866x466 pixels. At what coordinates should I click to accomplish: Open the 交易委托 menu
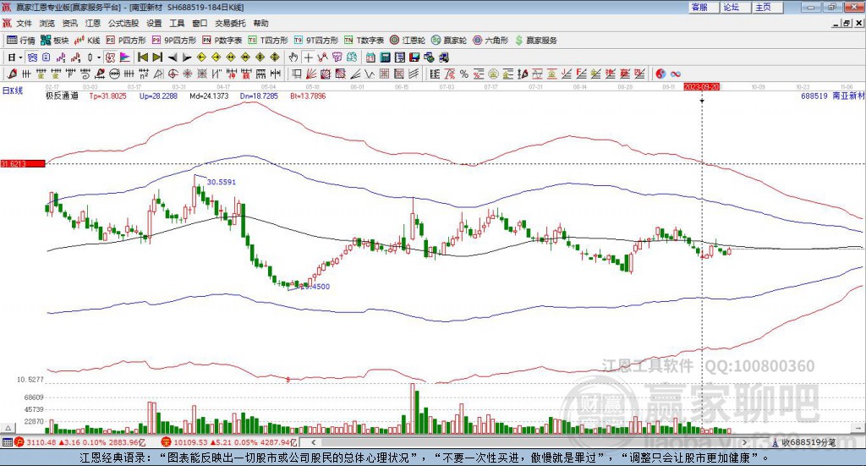pyautogui.click(x=230, y=23)
